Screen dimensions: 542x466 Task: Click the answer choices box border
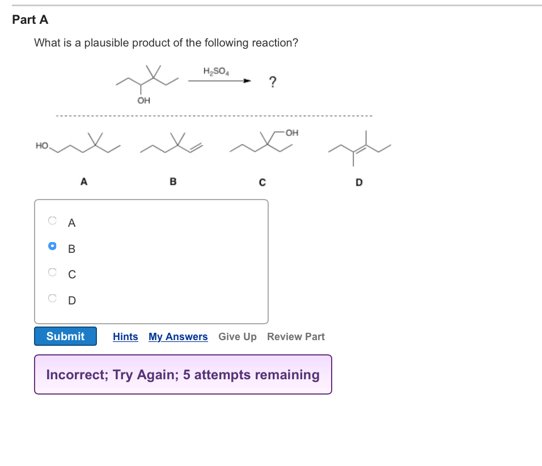(x=151, y=198)
